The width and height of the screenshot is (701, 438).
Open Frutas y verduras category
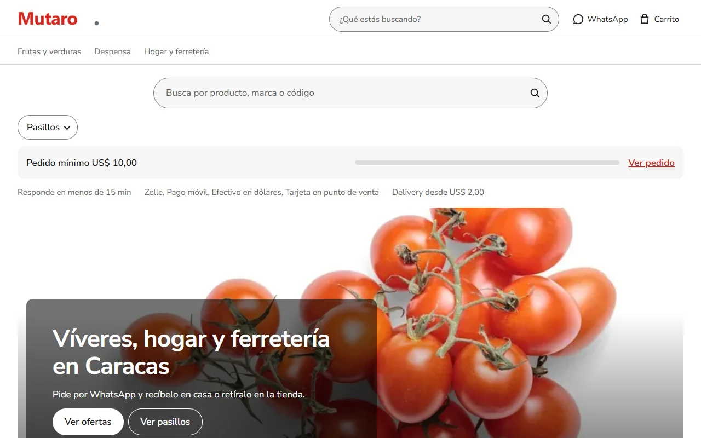coord(49,51)
